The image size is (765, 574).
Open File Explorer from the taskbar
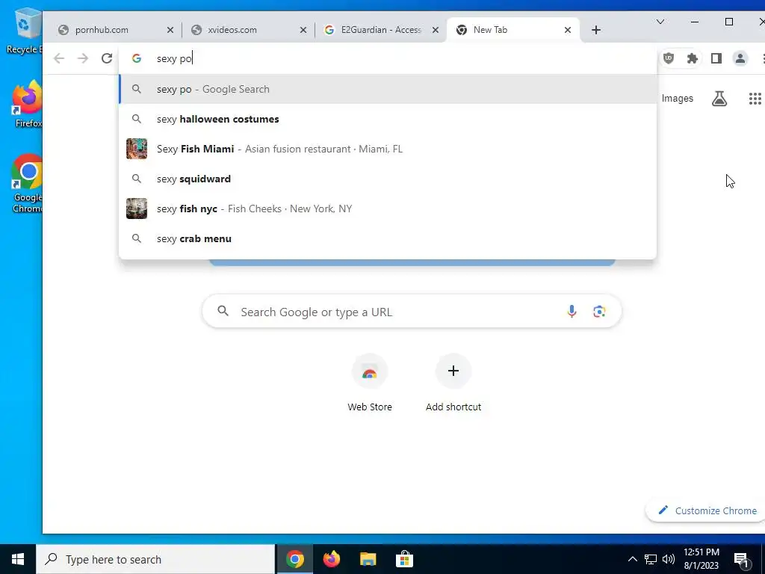pos(368,559)
